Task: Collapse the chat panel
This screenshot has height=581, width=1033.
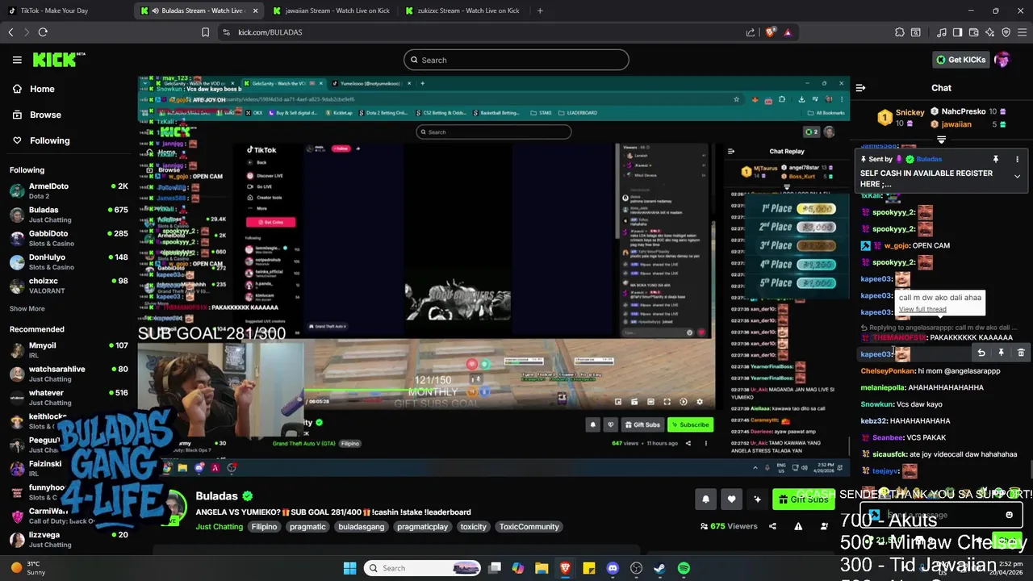Action: pyautogui.click(x=860, y=88)
